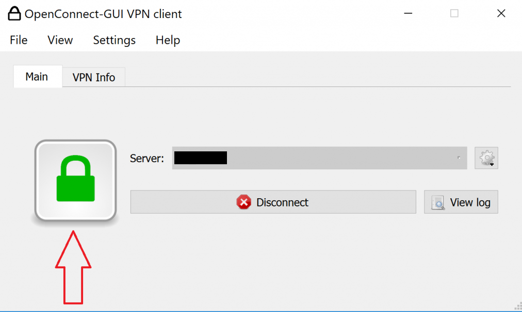522x312 pixels.
Task: Click the redacted server name in Server field
Action: click(201, 158)
